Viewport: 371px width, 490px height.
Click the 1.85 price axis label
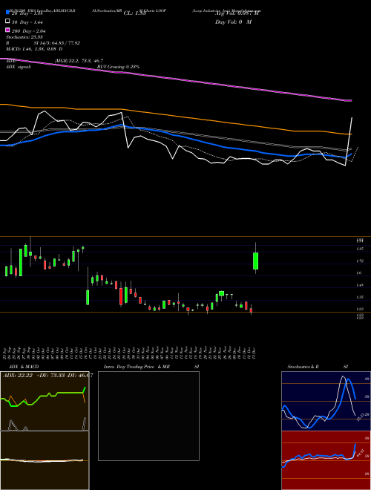(x=359, y=249)
